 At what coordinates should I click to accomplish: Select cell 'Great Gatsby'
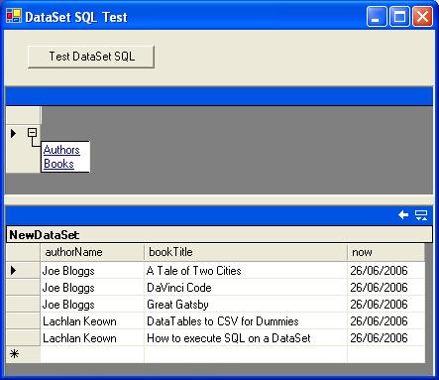(x=246, y=305)
